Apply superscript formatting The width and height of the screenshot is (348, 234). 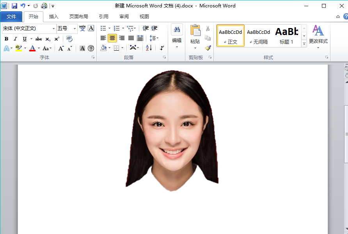[57, 39]
